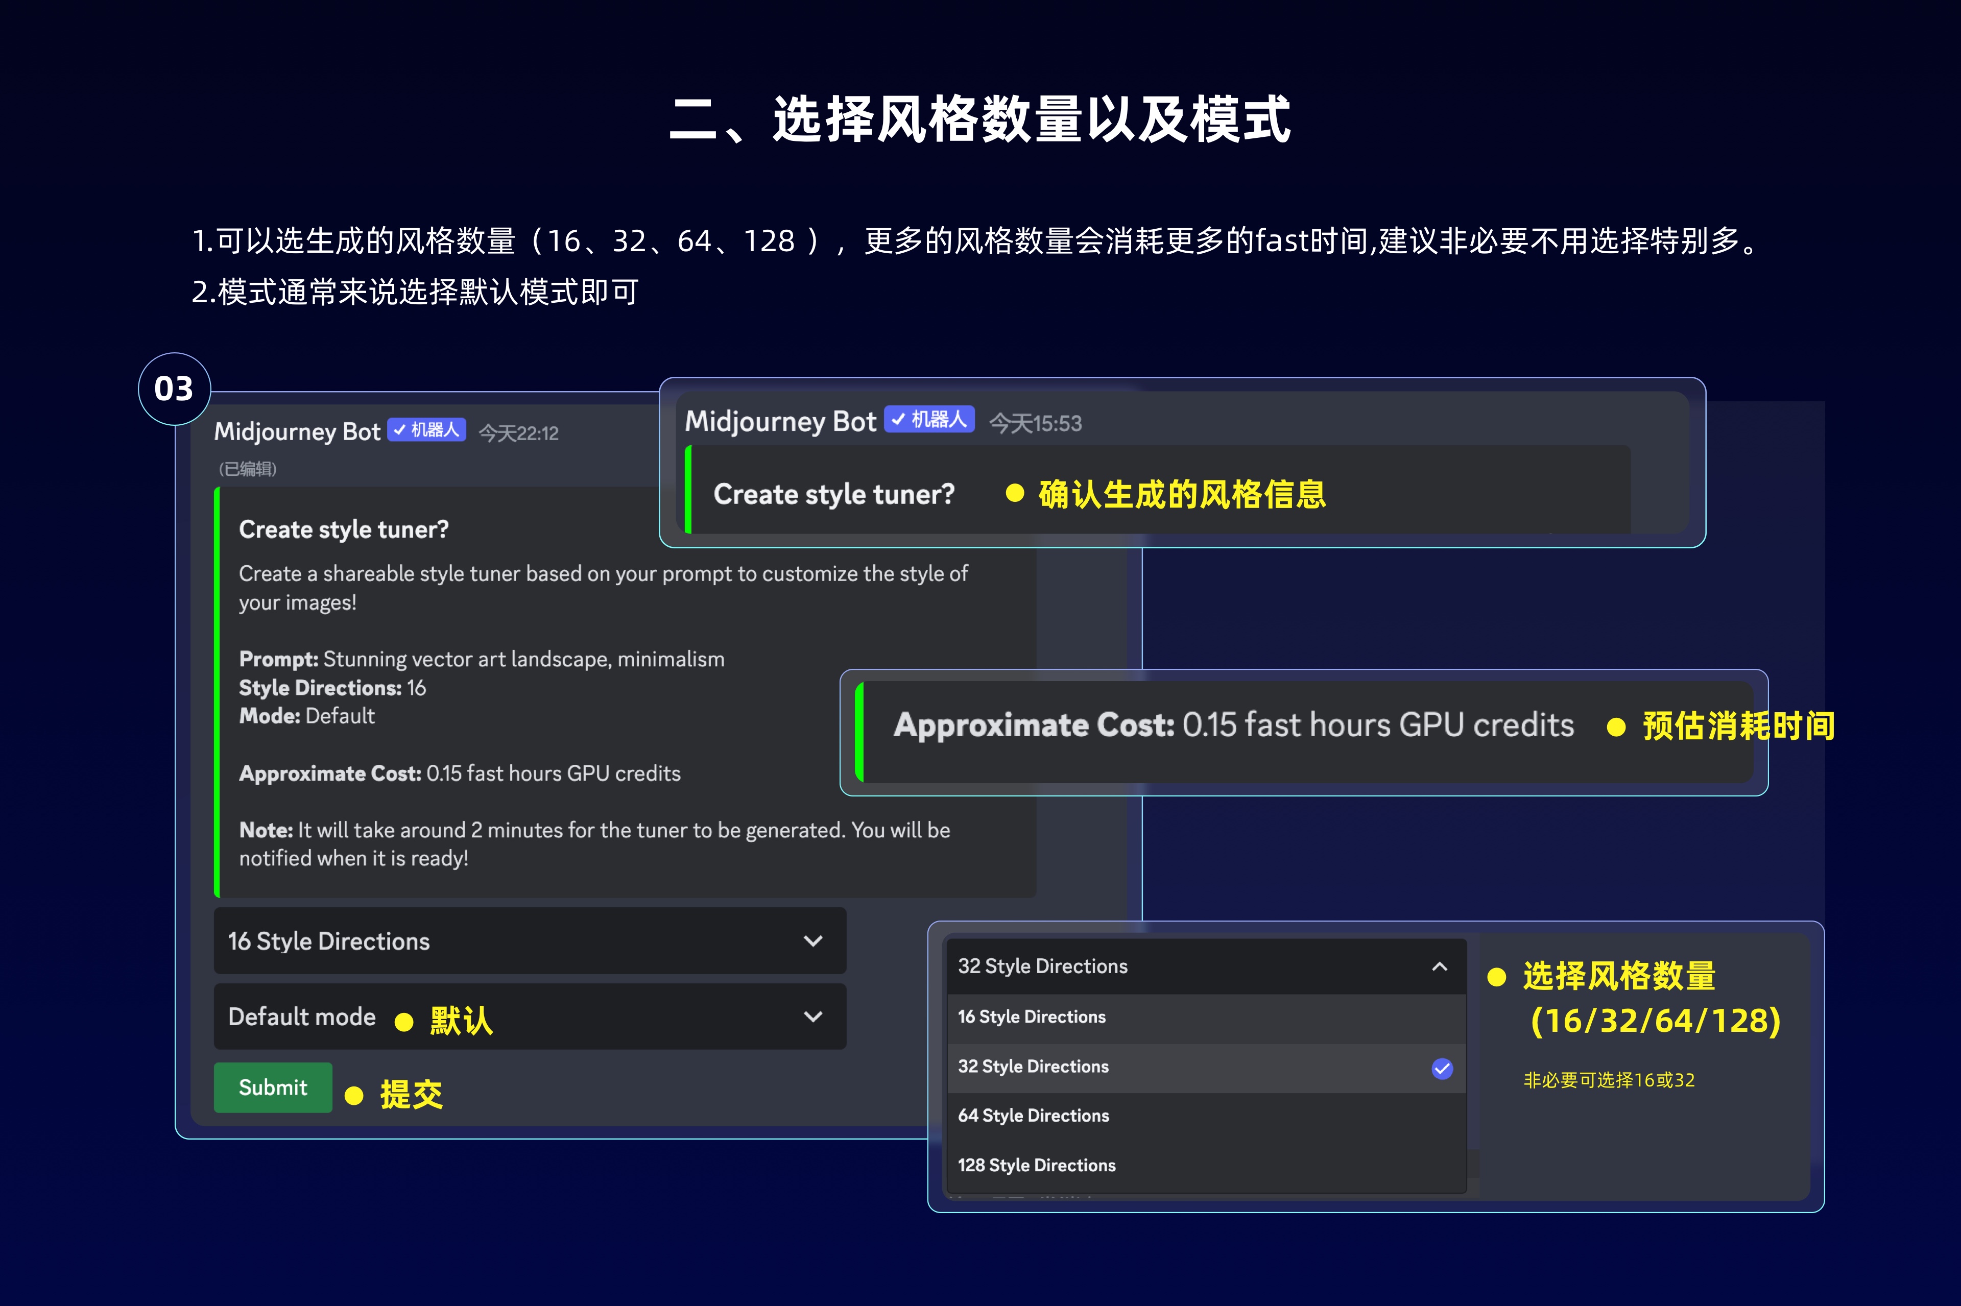1961x1306 pixels.
Task: Click the chevron in 16 Style Directions box
Action: [813, 940]
